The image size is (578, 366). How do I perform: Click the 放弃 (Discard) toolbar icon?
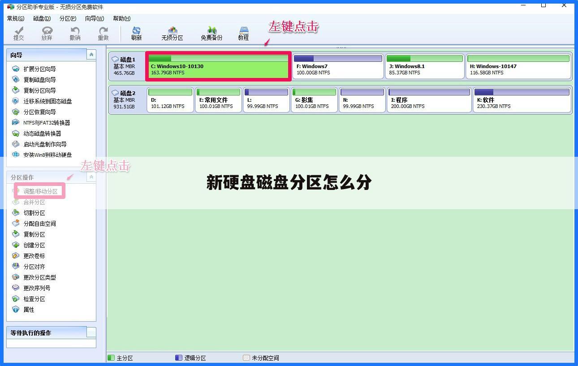pyautogui.click(x=47, y=33)
